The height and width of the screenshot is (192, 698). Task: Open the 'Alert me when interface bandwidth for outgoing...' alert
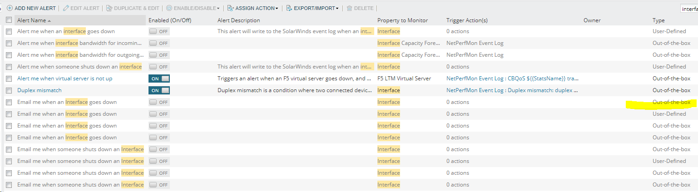[x=81, y=55]
